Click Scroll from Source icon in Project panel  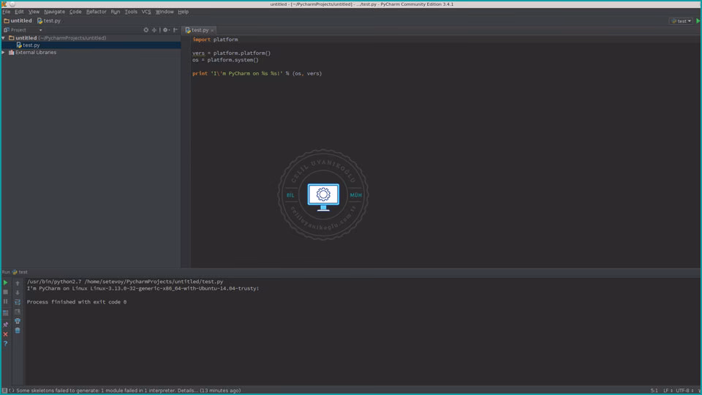tap(146, 30)
